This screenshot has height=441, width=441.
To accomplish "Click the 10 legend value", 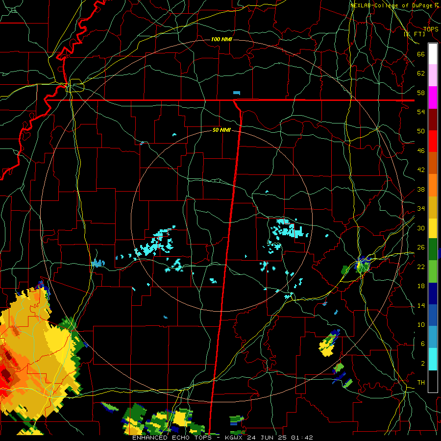I will tap(421, 324).
